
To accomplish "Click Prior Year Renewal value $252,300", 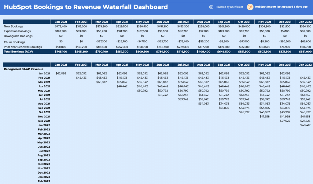I will [122, 47].
